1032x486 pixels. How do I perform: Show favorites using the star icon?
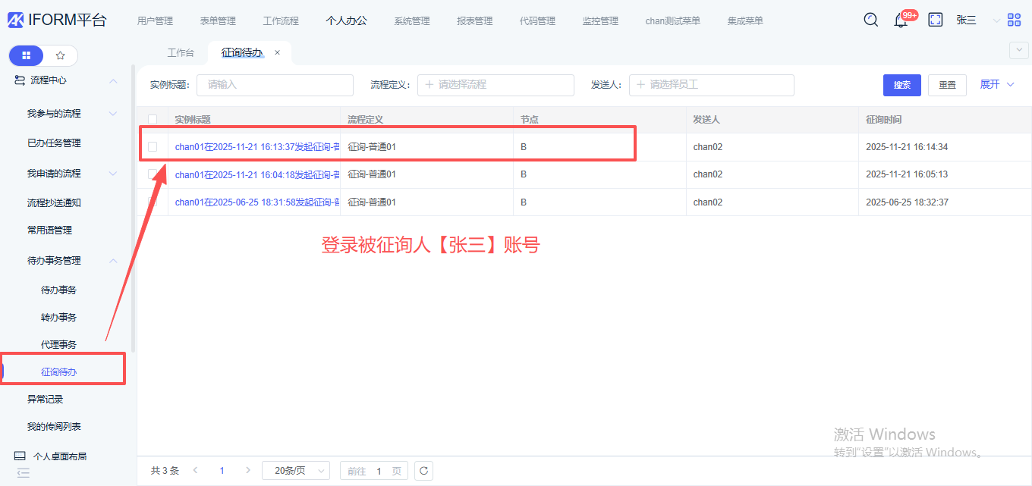click(x=61, y=55)
